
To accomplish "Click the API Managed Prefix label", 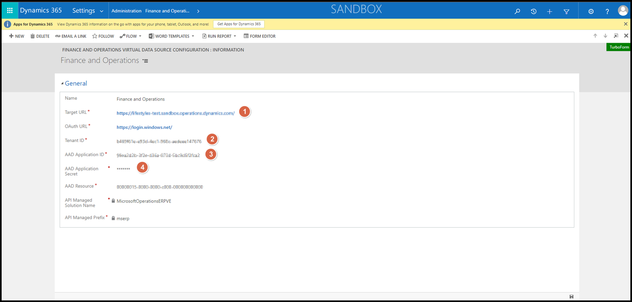I will tap(85, 217).
